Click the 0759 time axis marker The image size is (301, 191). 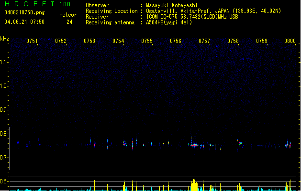(x=262, y=41)
